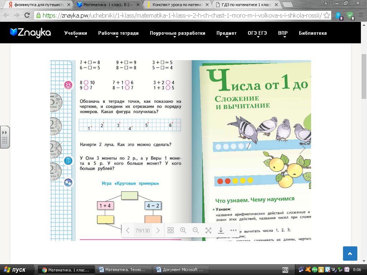This screenshot has width=367, height=275.
Task: Expand the Поурочные разработки menu
Action: click(x=177, y=33)
